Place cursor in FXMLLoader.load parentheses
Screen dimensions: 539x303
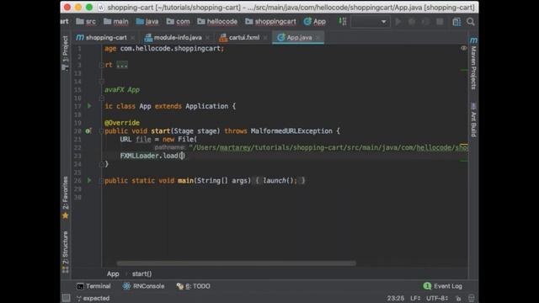182,156
